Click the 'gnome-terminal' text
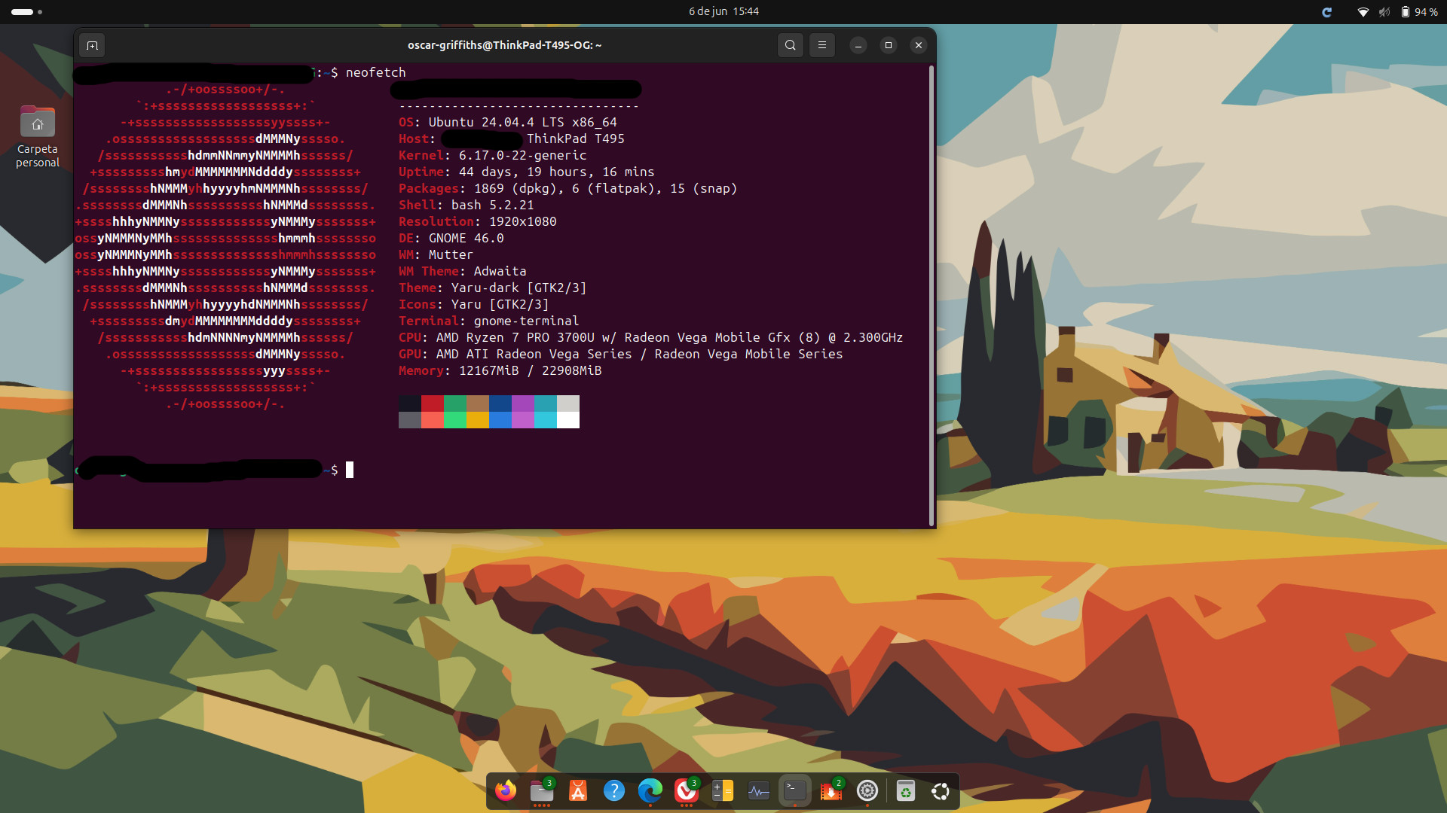 [526, 321]
